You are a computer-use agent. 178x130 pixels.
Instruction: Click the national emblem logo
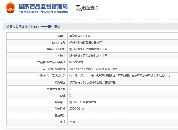pyautogui.click(x=10, y=8)
